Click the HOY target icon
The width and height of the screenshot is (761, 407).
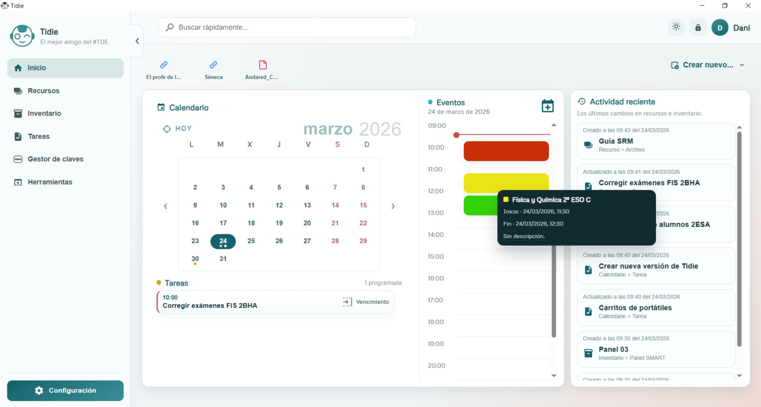point(167,129)
